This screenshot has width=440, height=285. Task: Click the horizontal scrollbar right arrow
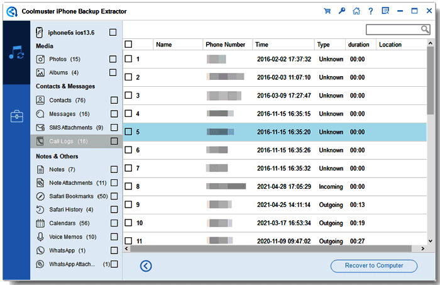(422, 249)
